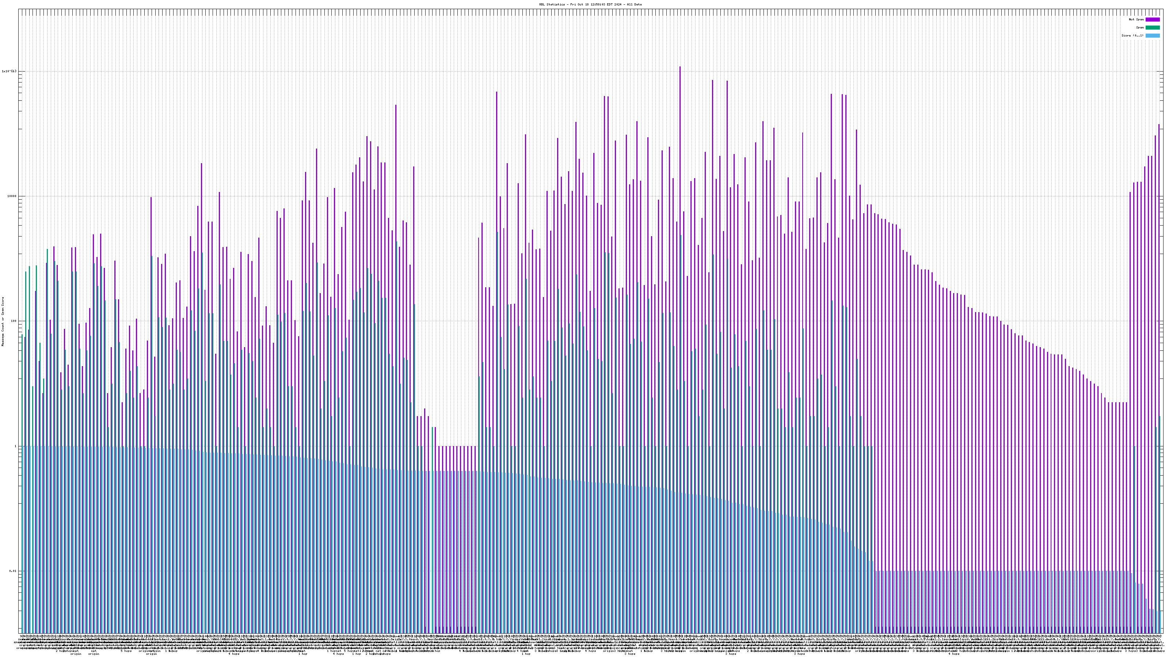The height and width of the screenshot is (657, 1169).
Task: Click the '4 hops' x-axis label near right end
Action: 954,654
